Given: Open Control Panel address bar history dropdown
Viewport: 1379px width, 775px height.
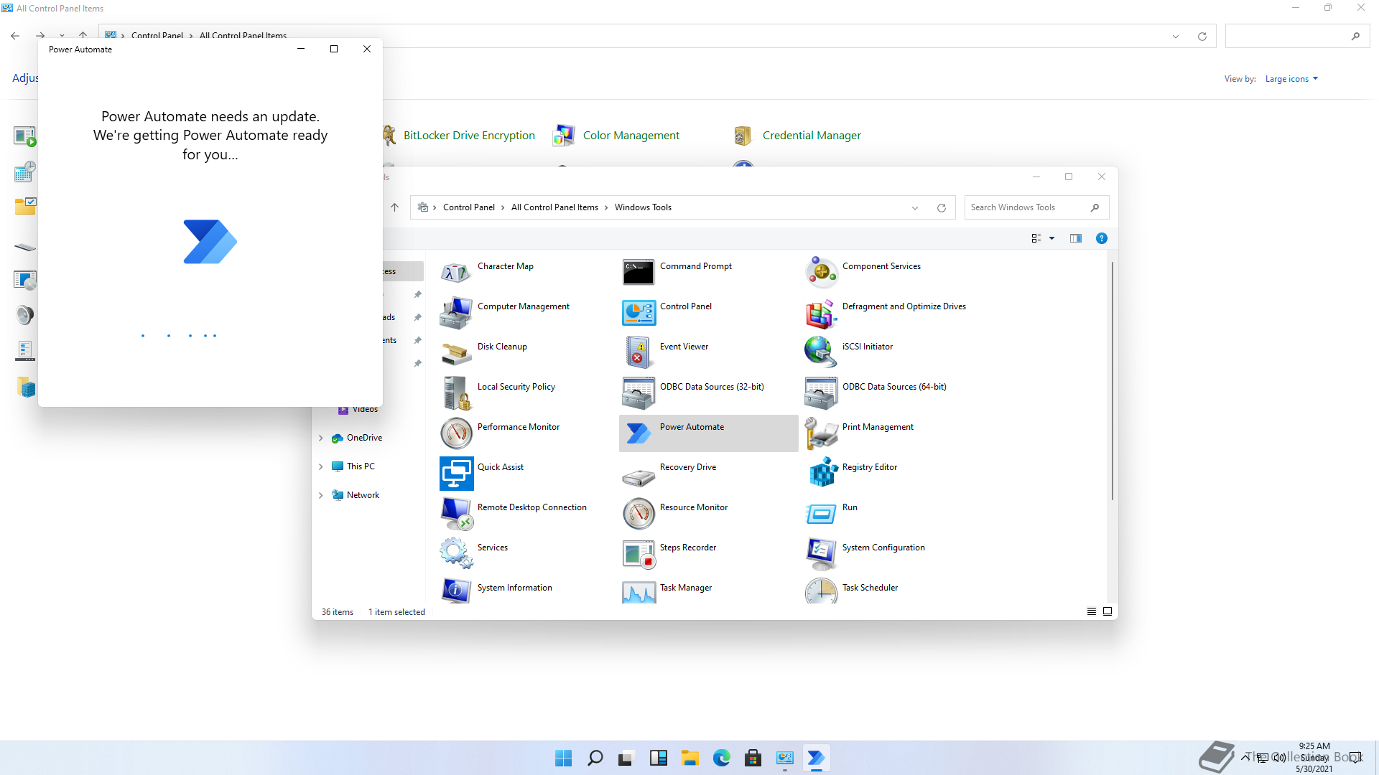Looking at the screenshot, I should [1176, 37].
